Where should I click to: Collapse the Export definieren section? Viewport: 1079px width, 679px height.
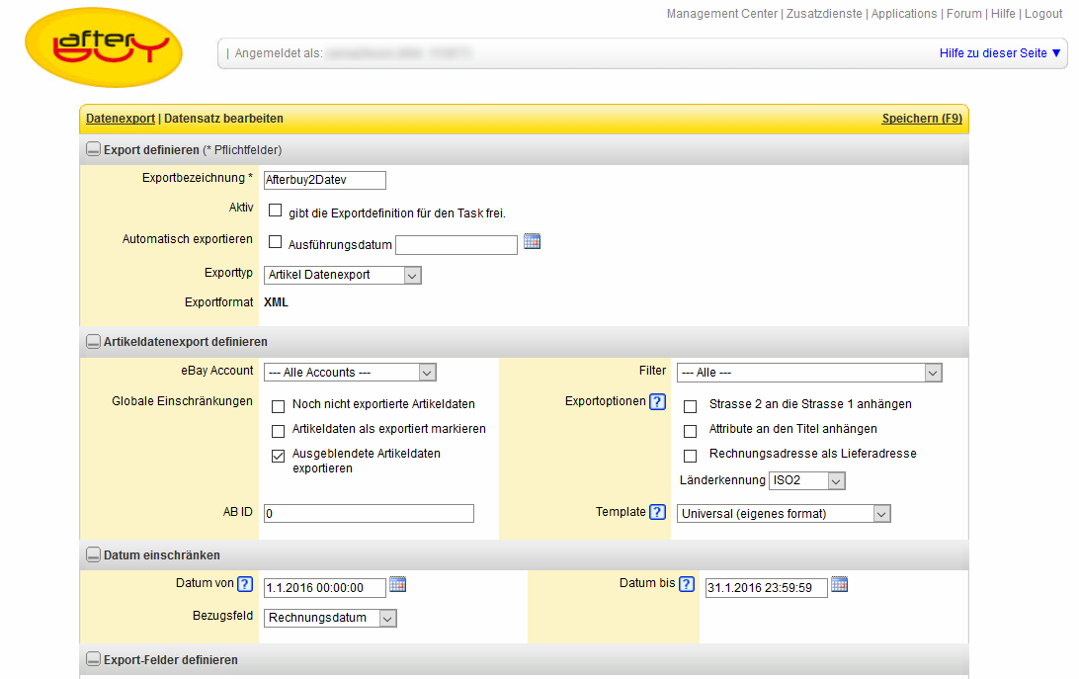[93, 150]
